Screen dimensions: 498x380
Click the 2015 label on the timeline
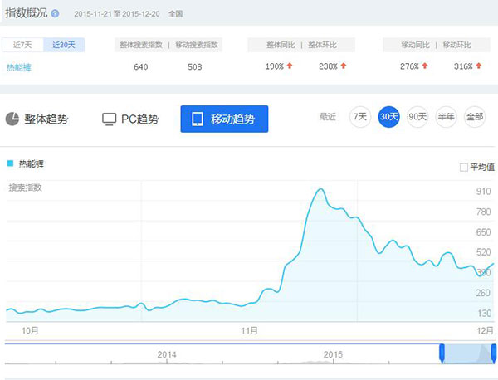(333, 354)
